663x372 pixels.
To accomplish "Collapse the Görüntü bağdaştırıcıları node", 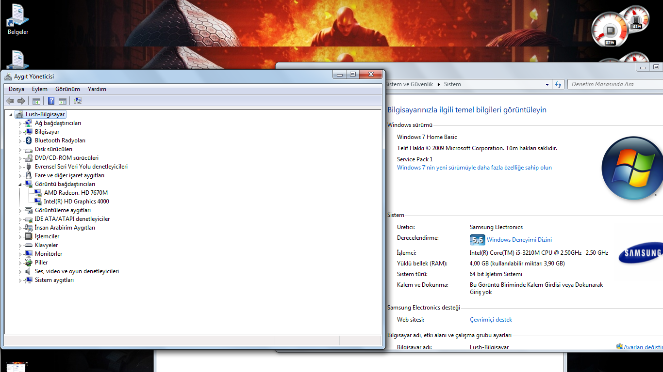I will [x=20, y=185].
